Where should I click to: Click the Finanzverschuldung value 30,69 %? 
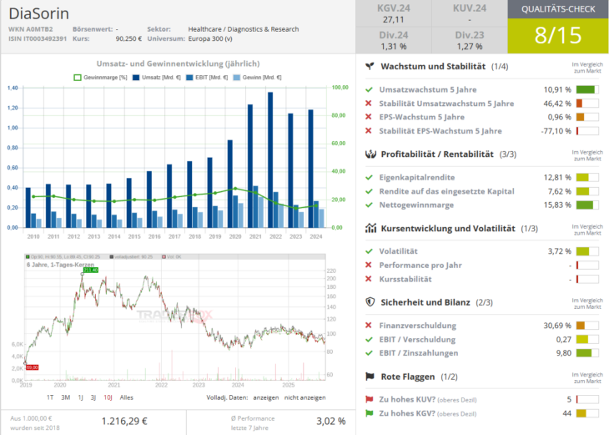(557, 326)
